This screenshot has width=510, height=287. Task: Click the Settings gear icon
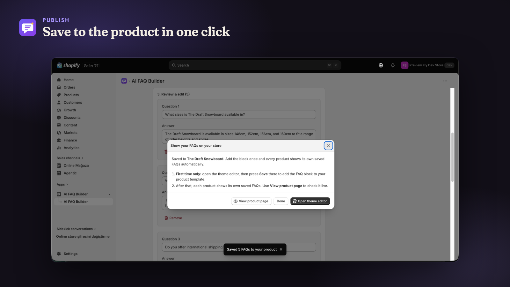coord(59,254)
